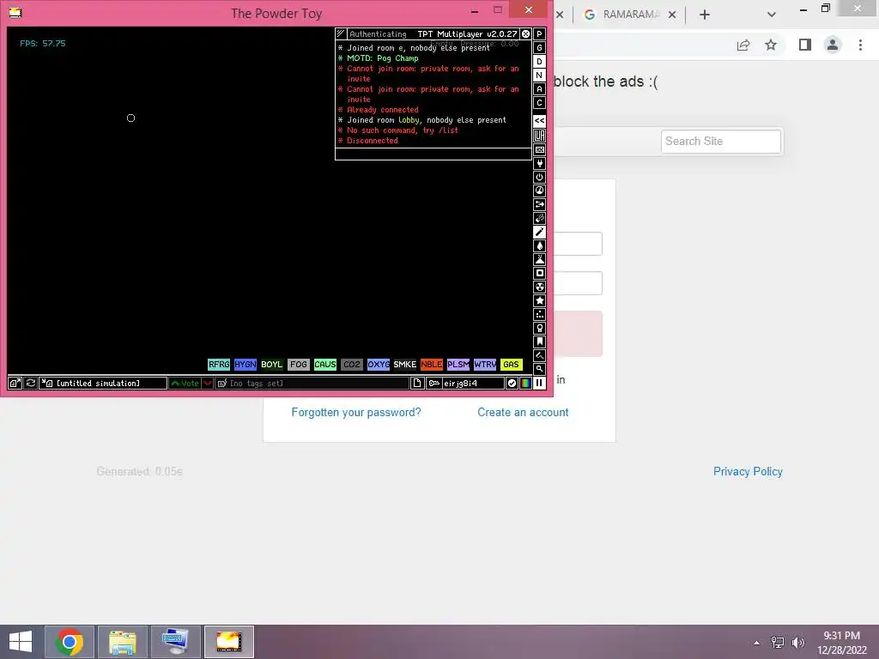The height and width of the screenshot is (659, 879).
Task: Minimize multiplayer chat via pencil icon
Action: point(341,34)
